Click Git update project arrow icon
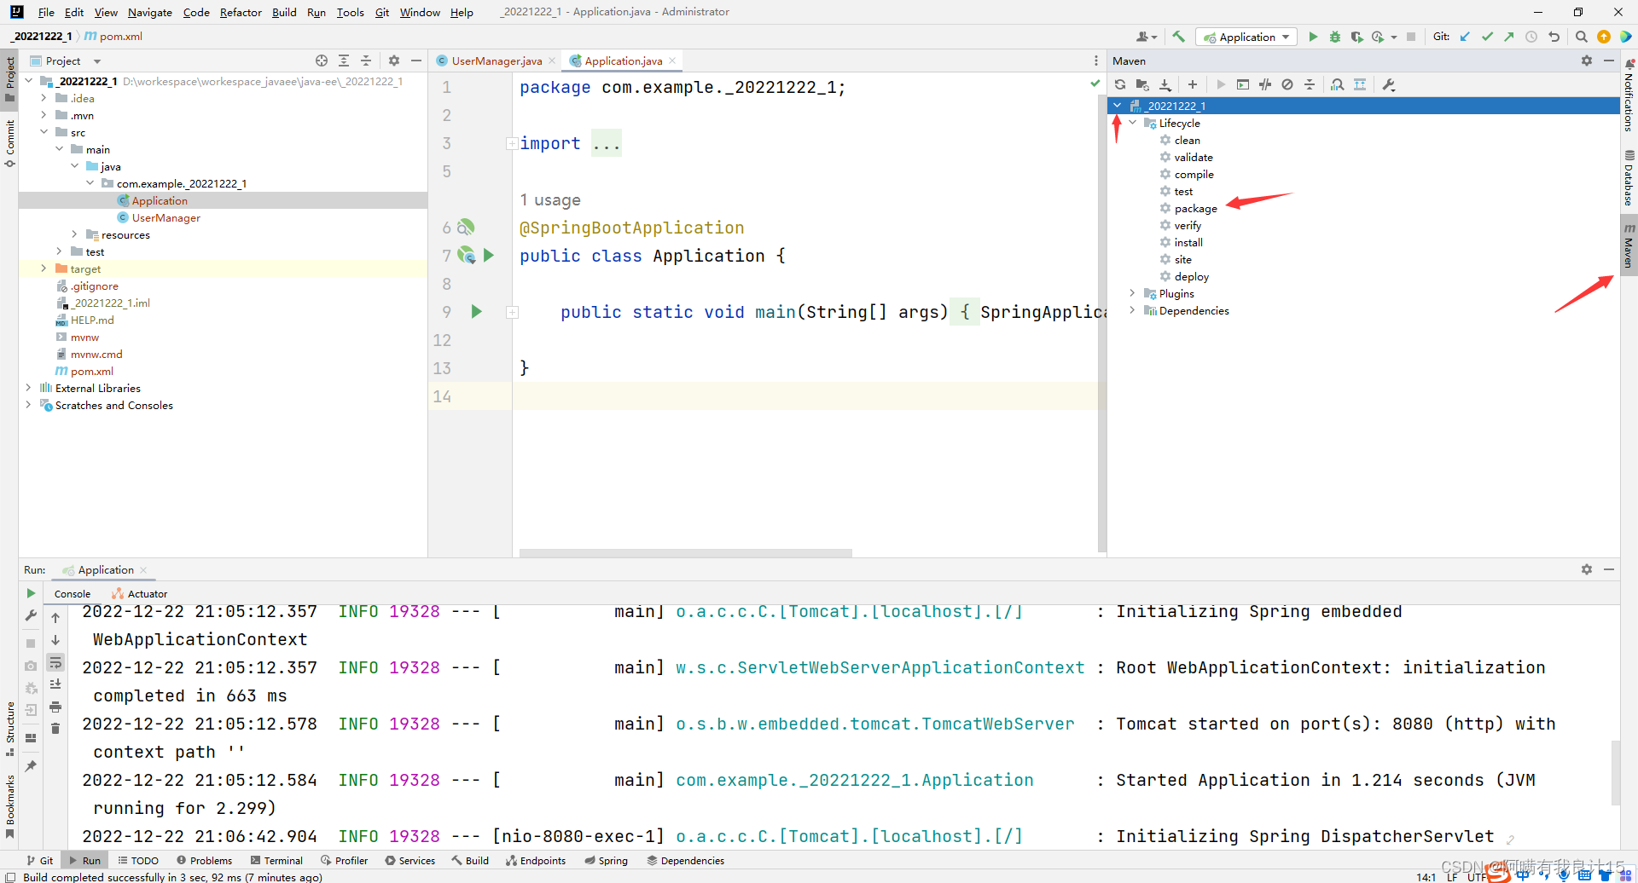The width and height of the screenshot is (1638, 883). point(1465,37)
